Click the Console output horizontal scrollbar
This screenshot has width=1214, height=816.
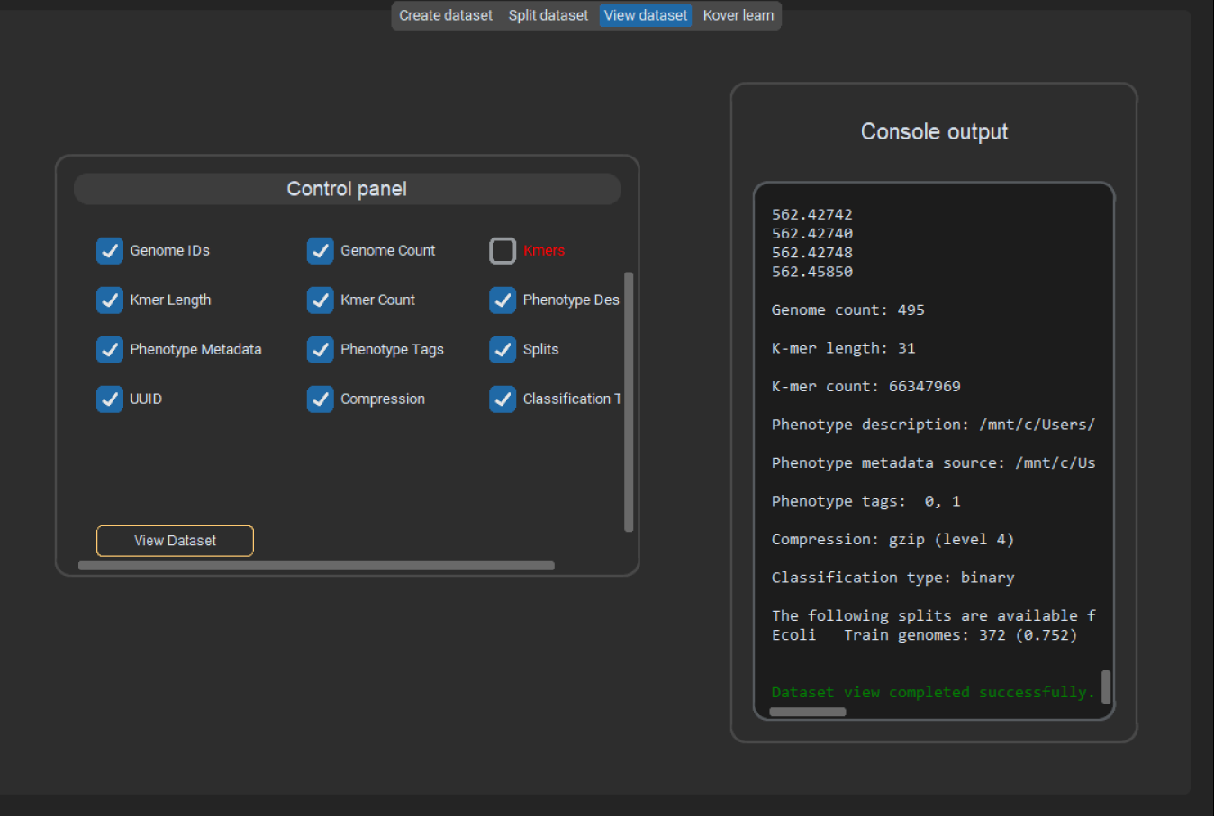[x=808, y=712]
